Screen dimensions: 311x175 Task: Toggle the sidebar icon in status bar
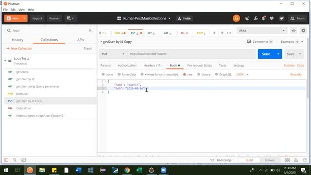(x=6, y=160)
